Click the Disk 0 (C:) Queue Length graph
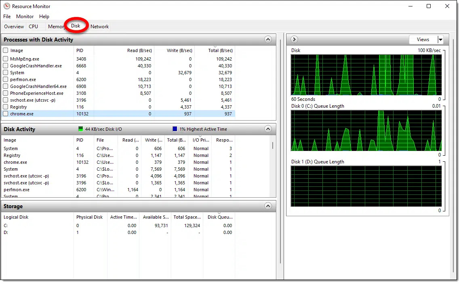Viewport: 461px width, 284px height. coord(366,131)
